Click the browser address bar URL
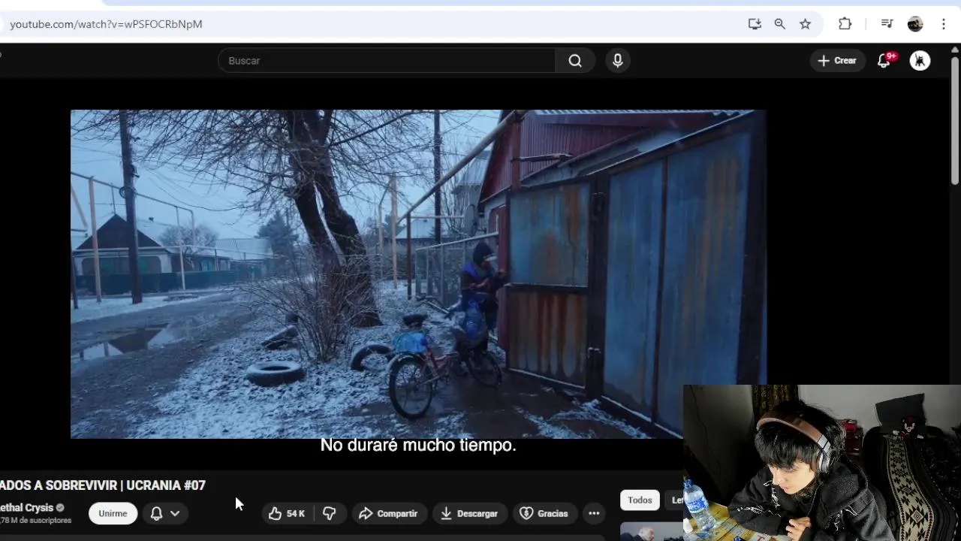961x541 pixels. tap(106, 24)
